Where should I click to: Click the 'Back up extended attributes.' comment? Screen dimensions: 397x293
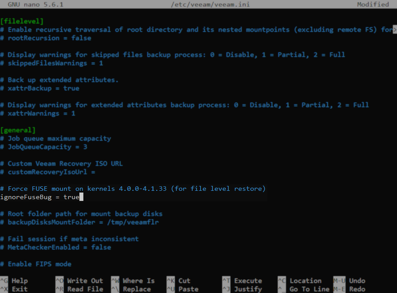coord(59,80)
